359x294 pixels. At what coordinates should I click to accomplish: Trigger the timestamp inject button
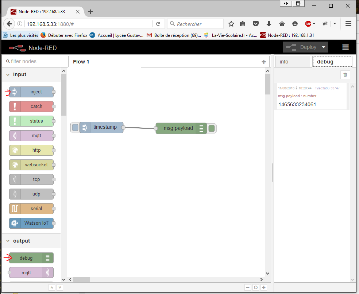[x=75, y=127]
